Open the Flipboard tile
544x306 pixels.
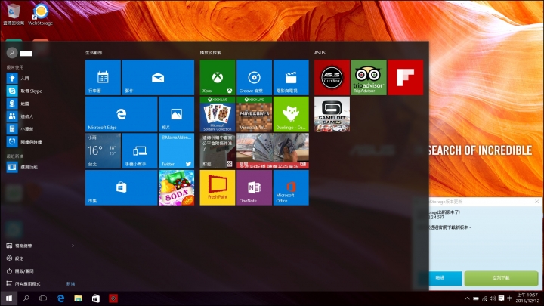coord(406,77)
